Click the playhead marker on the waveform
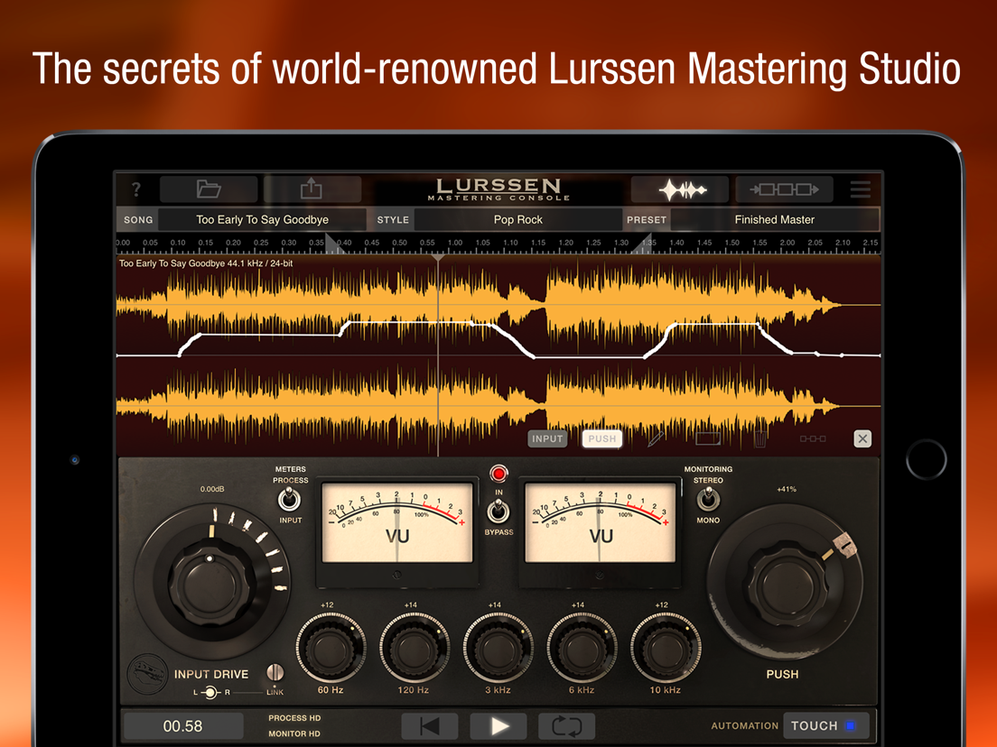This screenshot has height=747, width=997. coord(438,258)
